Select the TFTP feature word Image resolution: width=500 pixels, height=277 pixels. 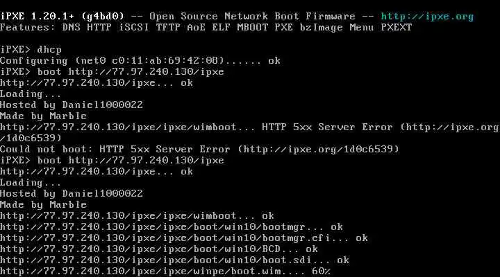[168, 27]
